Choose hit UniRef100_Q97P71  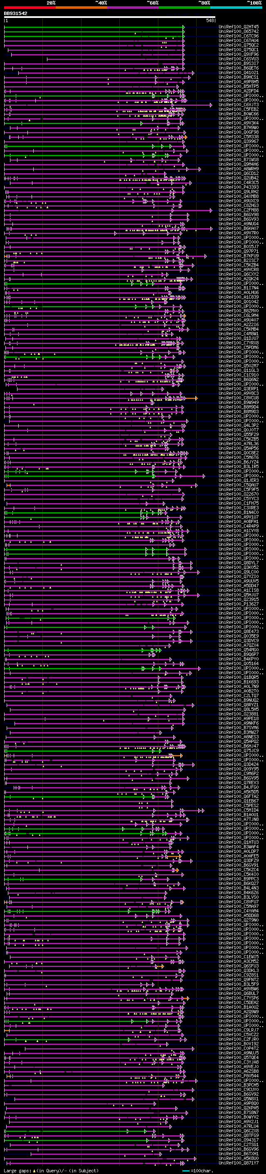[x=239, y=252]
